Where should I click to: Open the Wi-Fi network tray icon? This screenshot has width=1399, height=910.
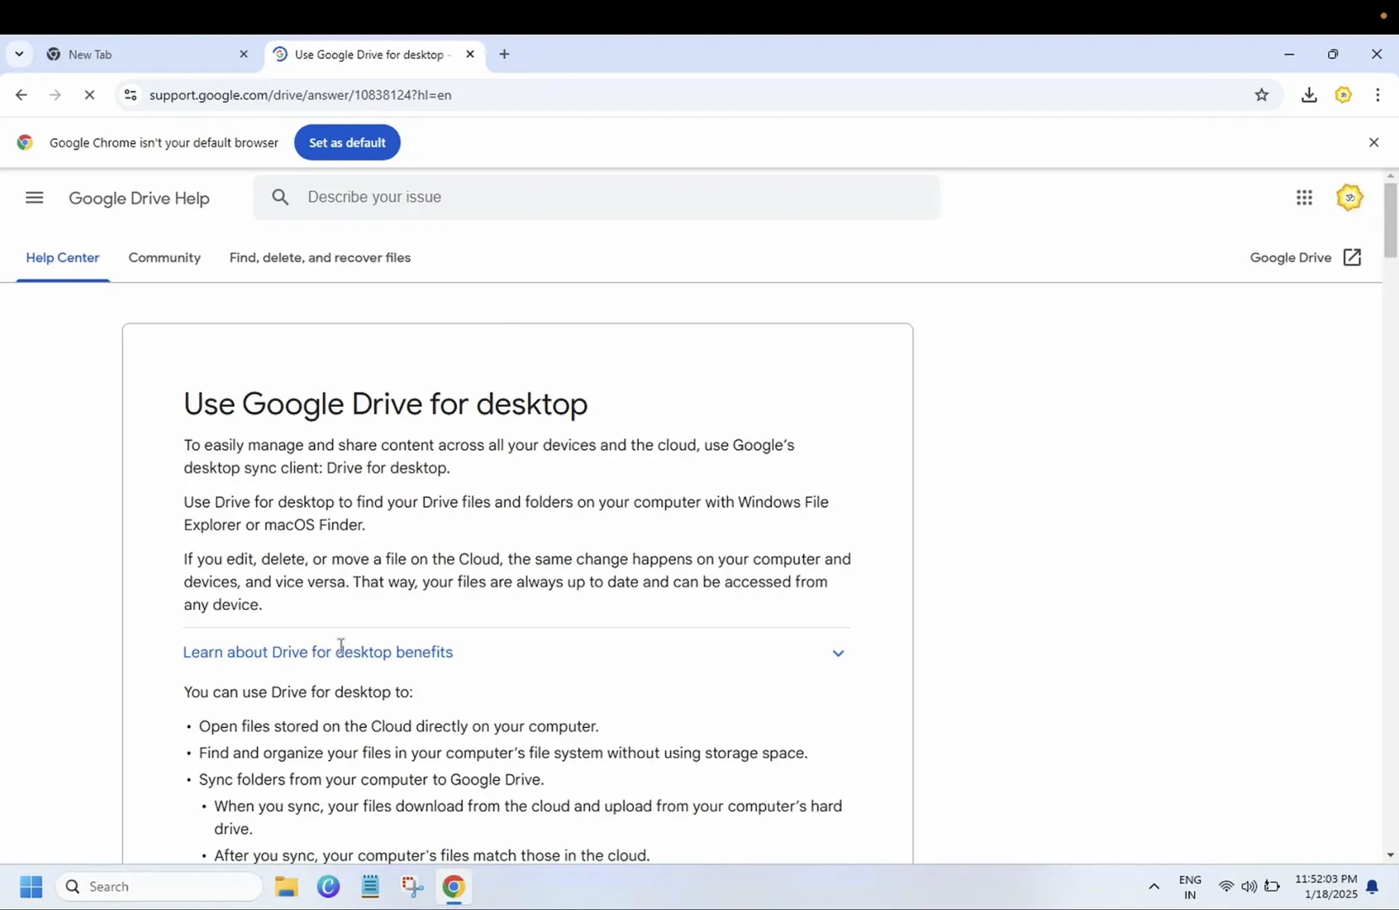point(1226,886)
